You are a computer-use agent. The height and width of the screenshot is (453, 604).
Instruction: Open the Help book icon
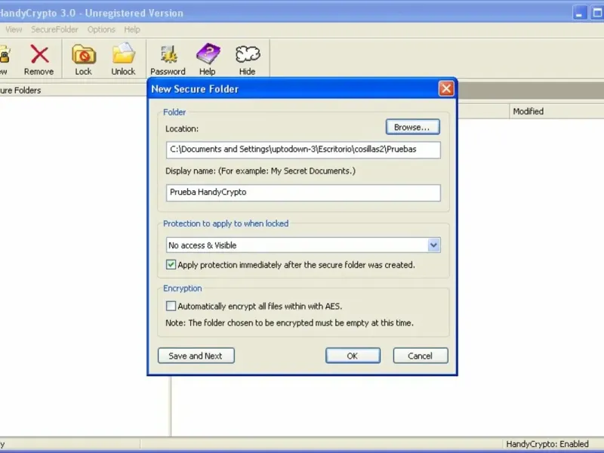(208, 54)
